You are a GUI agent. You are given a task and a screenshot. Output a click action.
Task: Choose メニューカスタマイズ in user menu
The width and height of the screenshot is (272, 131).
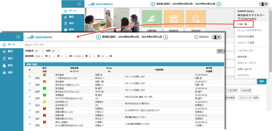coord(249,30)
